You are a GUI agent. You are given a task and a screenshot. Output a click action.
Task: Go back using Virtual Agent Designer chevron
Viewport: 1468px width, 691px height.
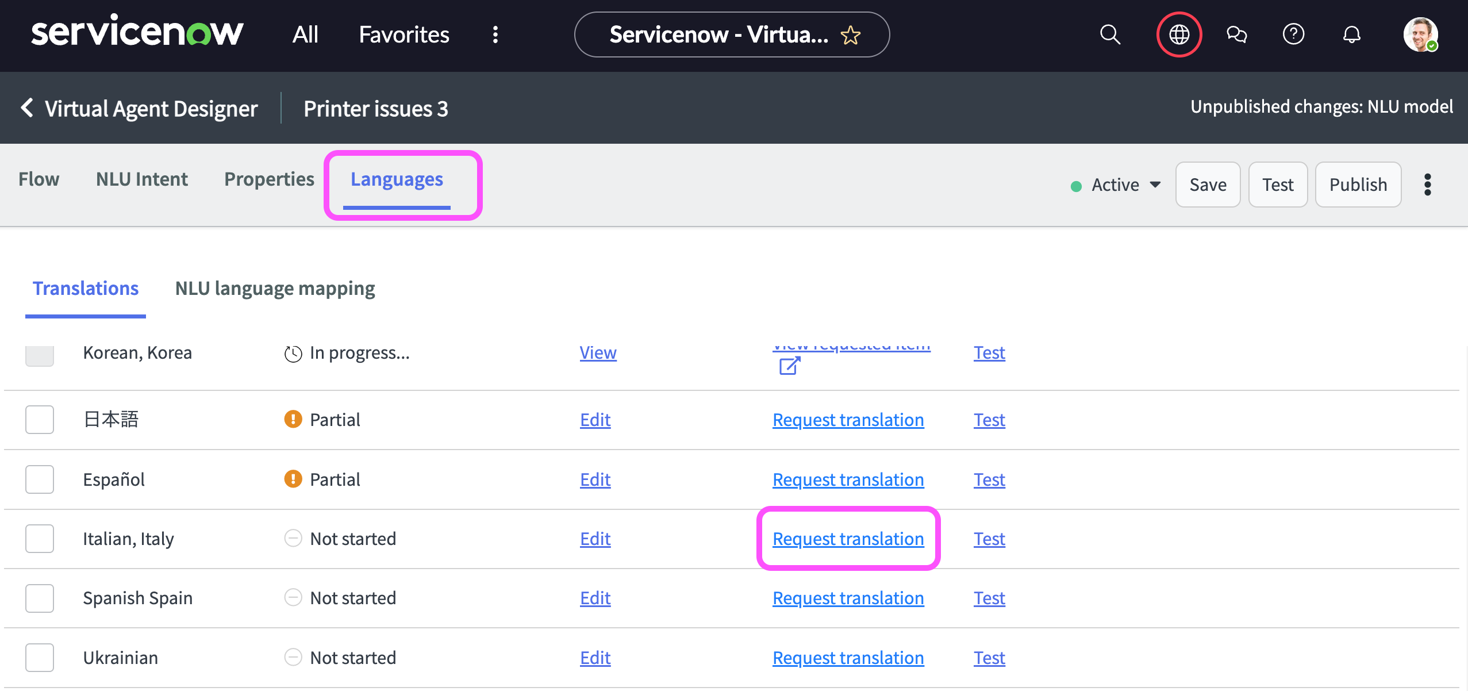pyautogui.click(x=27, y=108)
